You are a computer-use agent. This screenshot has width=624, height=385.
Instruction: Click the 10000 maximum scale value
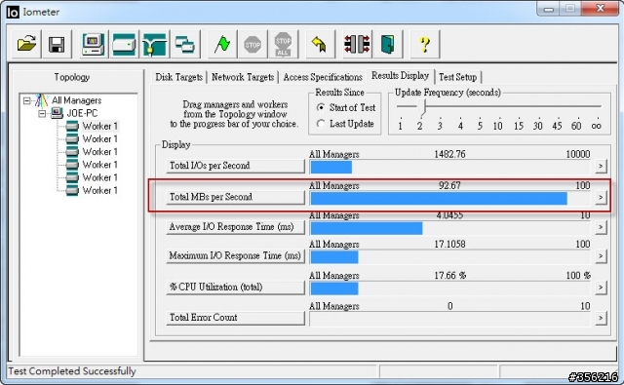(x=578, y=154)
